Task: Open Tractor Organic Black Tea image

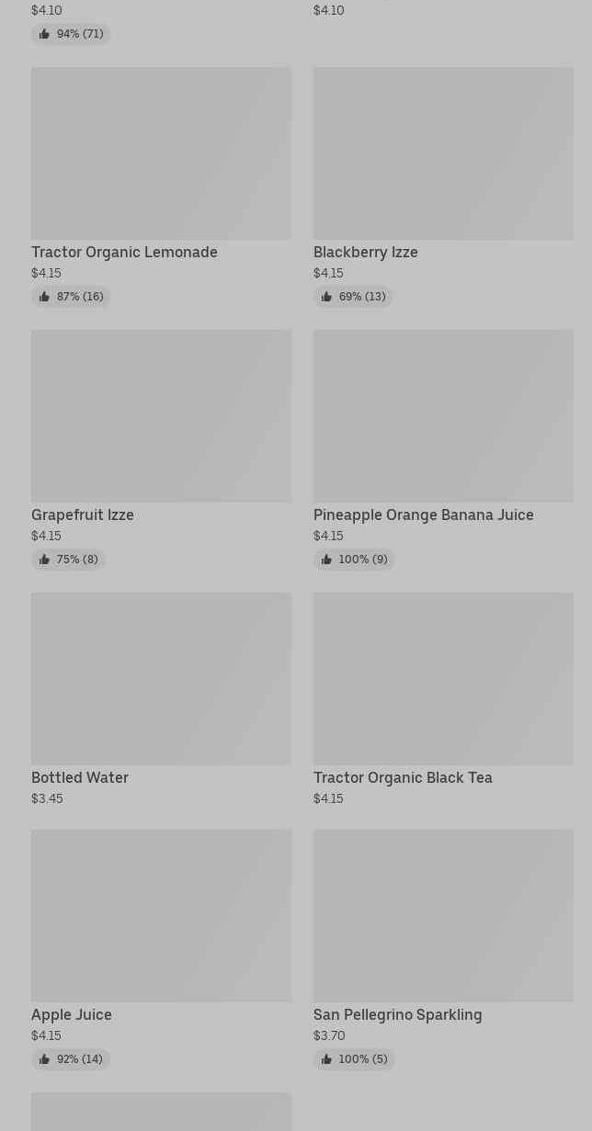Action: (x=443, y=679)
